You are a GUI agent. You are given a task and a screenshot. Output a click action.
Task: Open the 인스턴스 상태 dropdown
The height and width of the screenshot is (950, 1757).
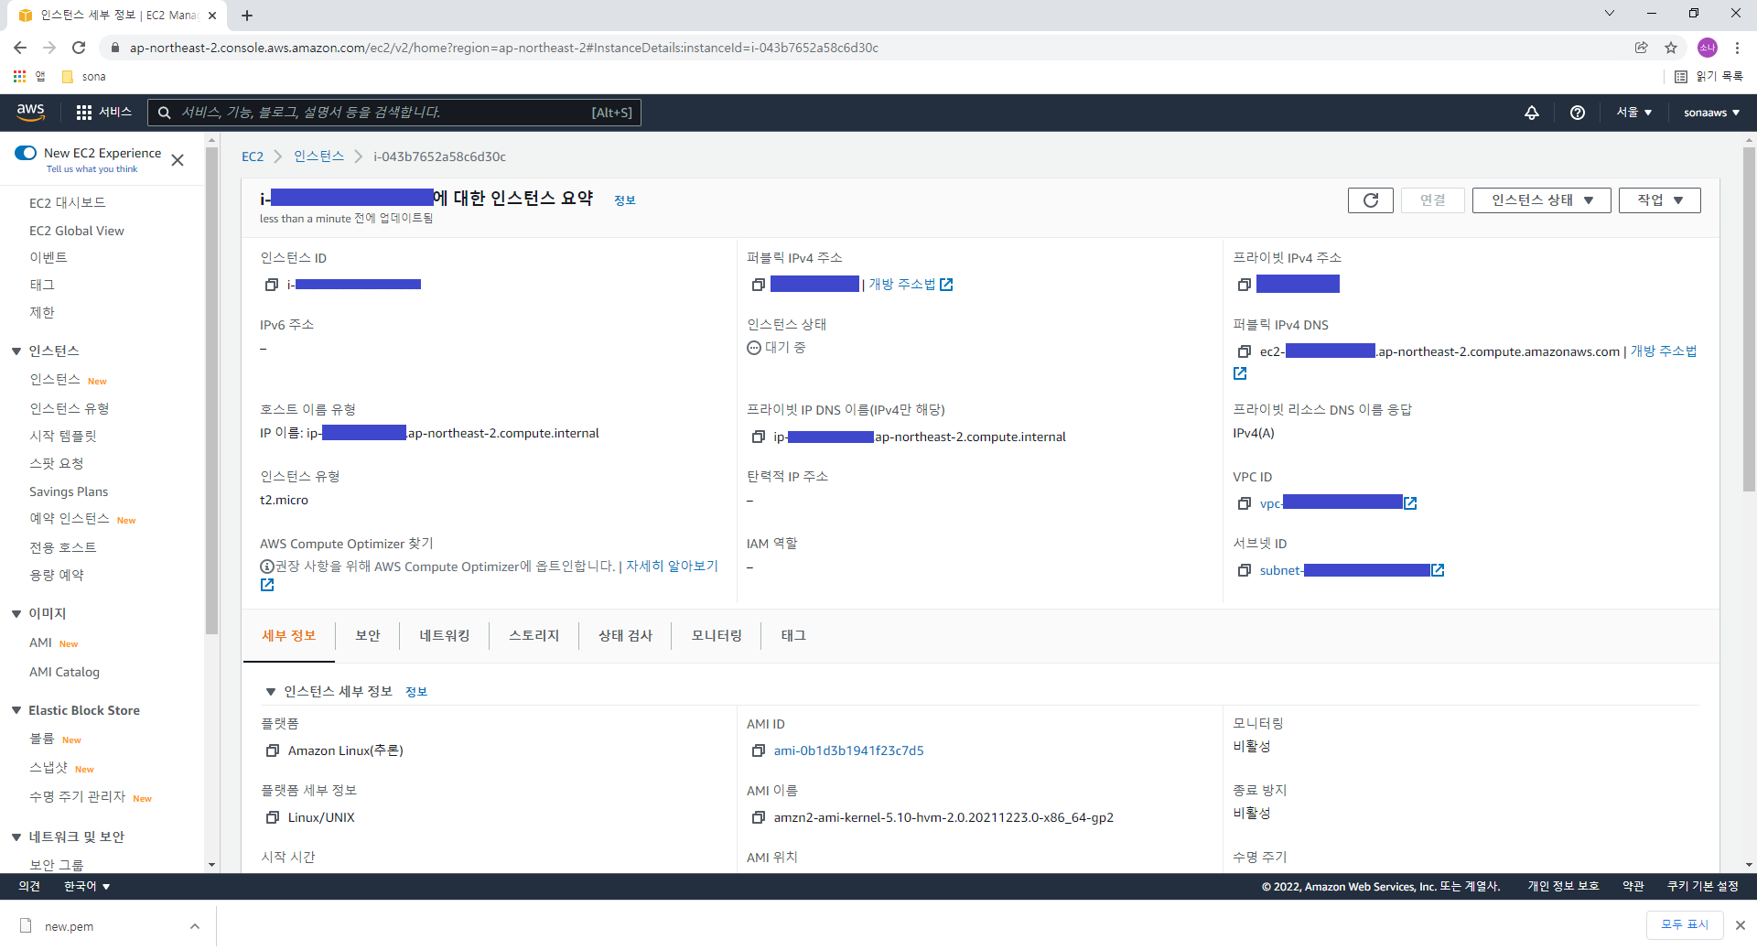pyautogui.click(x=1541, y=200)
